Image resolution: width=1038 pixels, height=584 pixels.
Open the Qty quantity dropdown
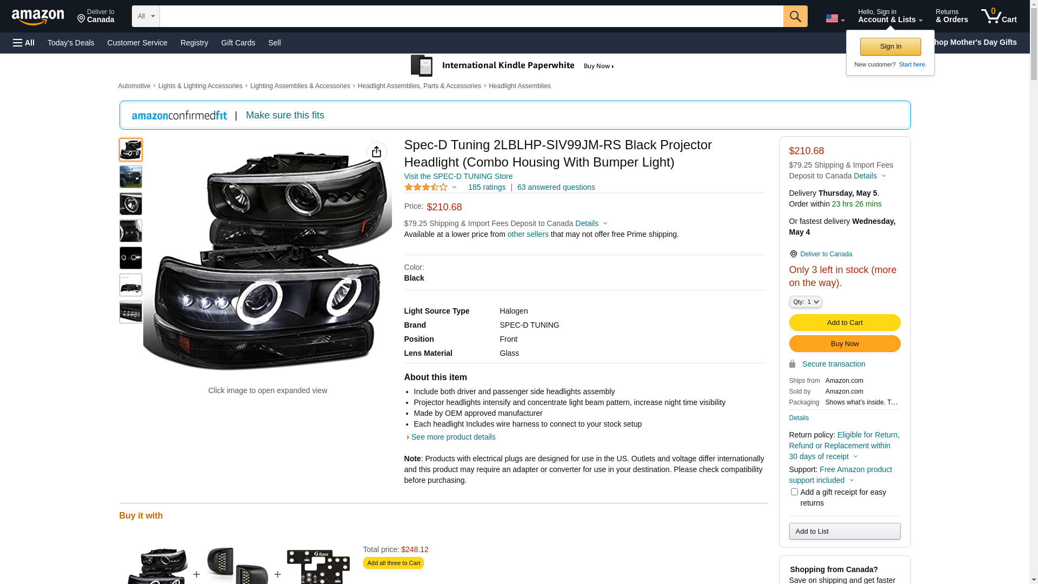click(x=805, y=302)
